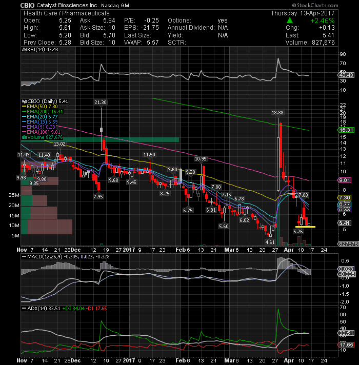Click the 13.02 price label
The image size is (359, 365).
59,144
